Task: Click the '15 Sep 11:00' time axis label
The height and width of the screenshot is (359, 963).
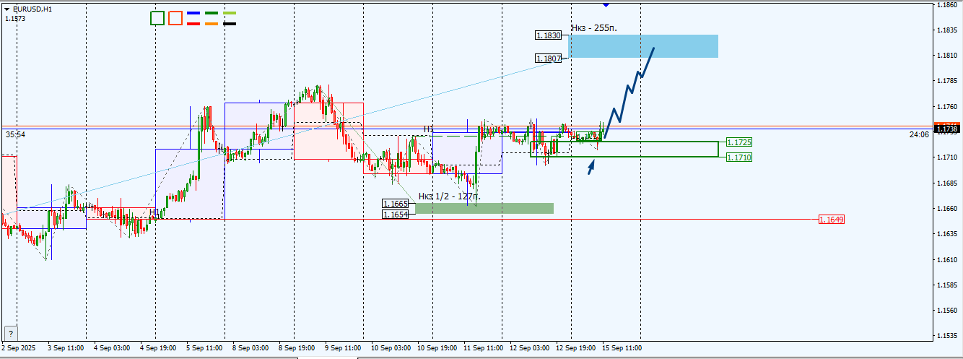Action: 623,347
